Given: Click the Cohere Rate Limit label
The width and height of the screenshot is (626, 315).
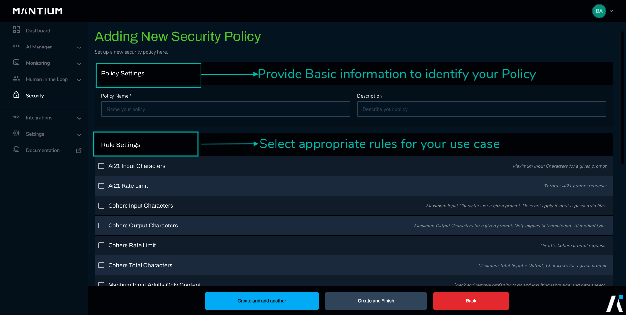Looking at the screenshot, I should click(x=132, y=245).
